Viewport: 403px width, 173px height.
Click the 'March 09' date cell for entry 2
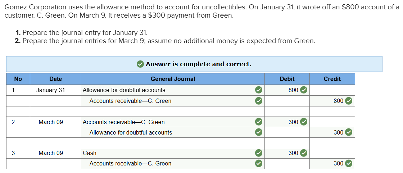click(51, 122)
